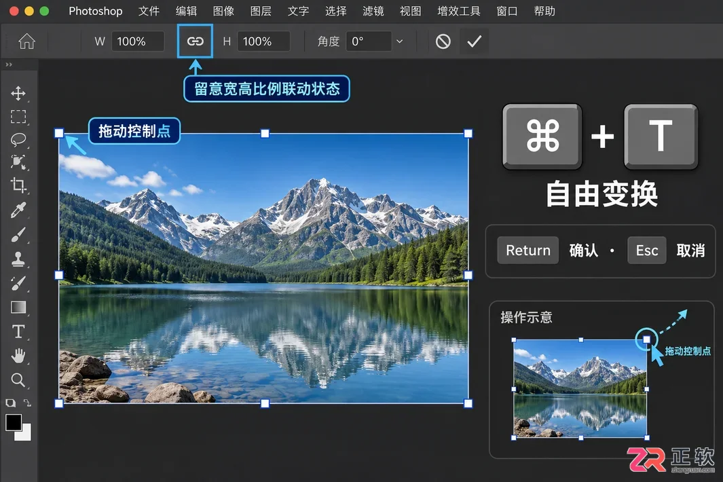Select the Lasso tool

coord(18,139)
